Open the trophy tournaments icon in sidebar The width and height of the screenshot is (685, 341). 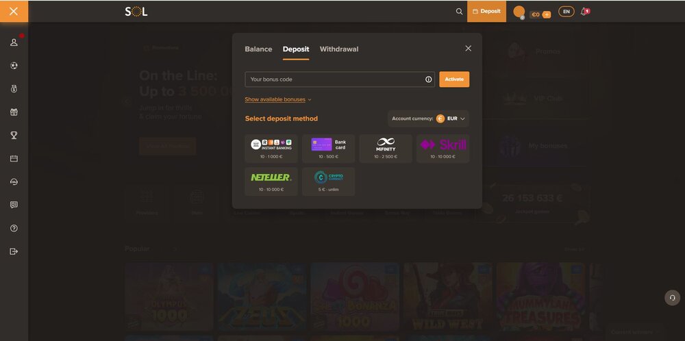point(14,136)
